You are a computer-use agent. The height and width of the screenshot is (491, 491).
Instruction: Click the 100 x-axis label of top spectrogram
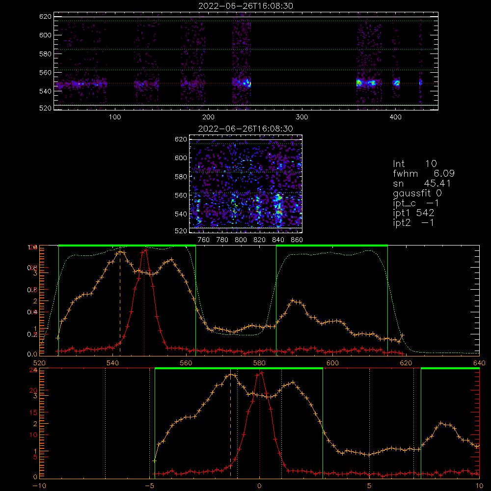tap(115, 117)
